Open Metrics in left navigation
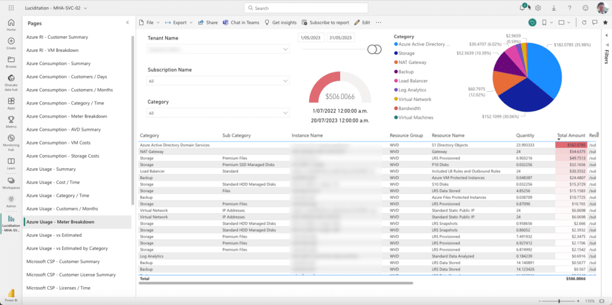 (x=11, y=122)
